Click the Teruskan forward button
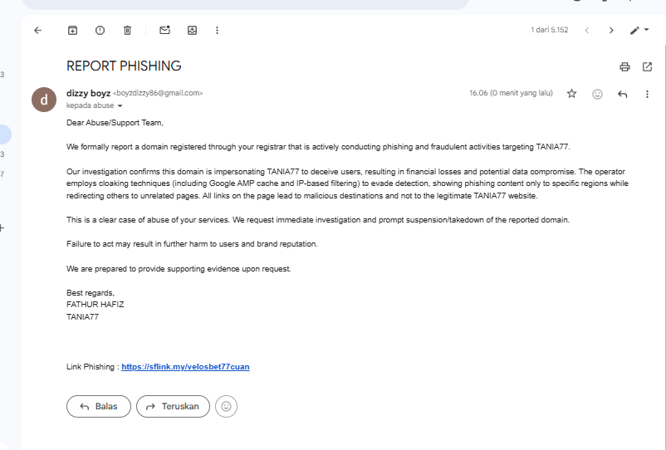 172,406
